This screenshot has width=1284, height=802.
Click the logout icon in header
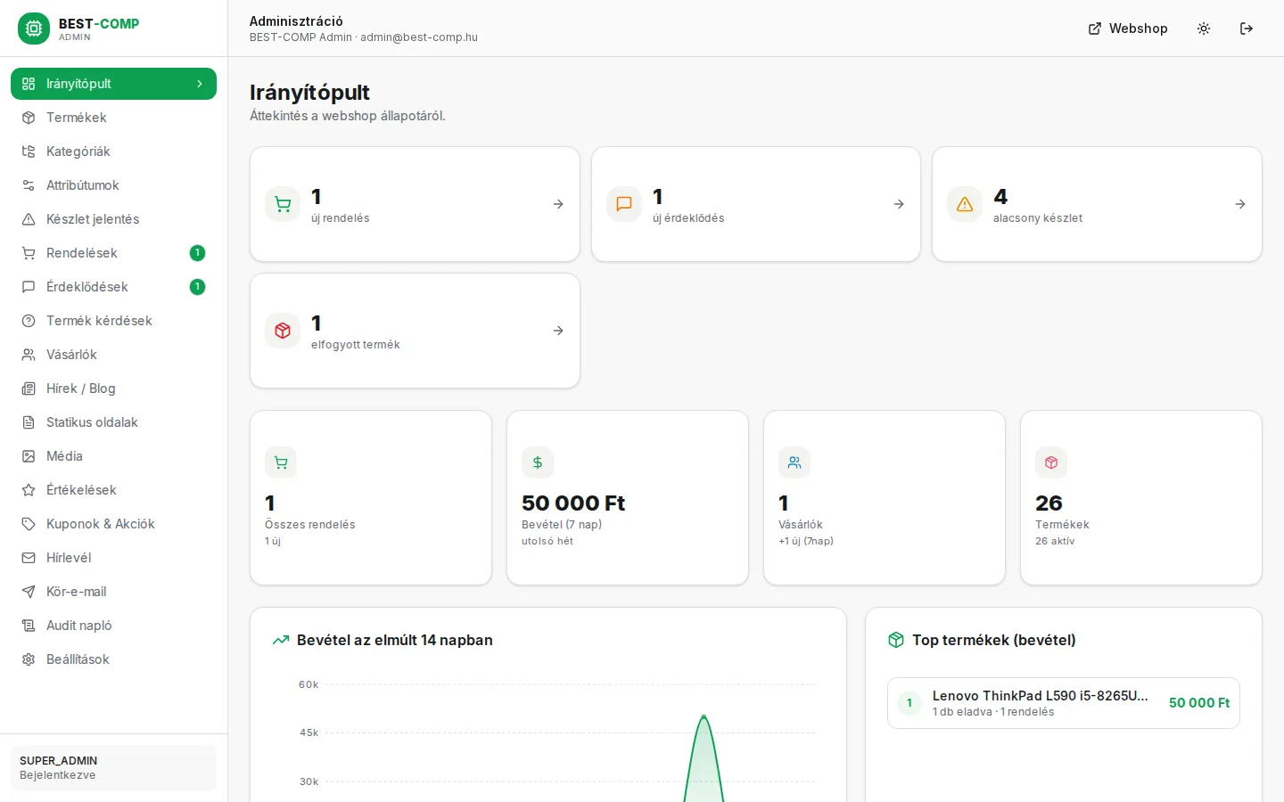tap(1247, 29)
